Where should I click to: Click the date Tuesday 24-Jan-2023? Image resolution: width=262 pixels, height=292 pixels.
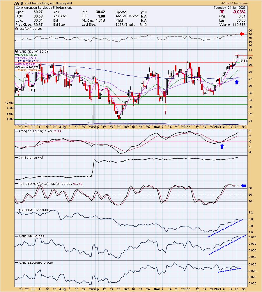coord(229,8)
